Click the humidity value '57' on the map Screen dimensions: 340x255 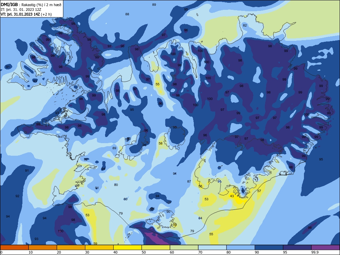tap(259, 191)
